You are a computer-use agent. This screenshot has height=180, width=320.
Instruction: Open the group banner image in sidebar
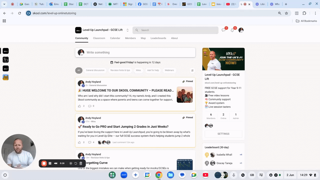223,59
